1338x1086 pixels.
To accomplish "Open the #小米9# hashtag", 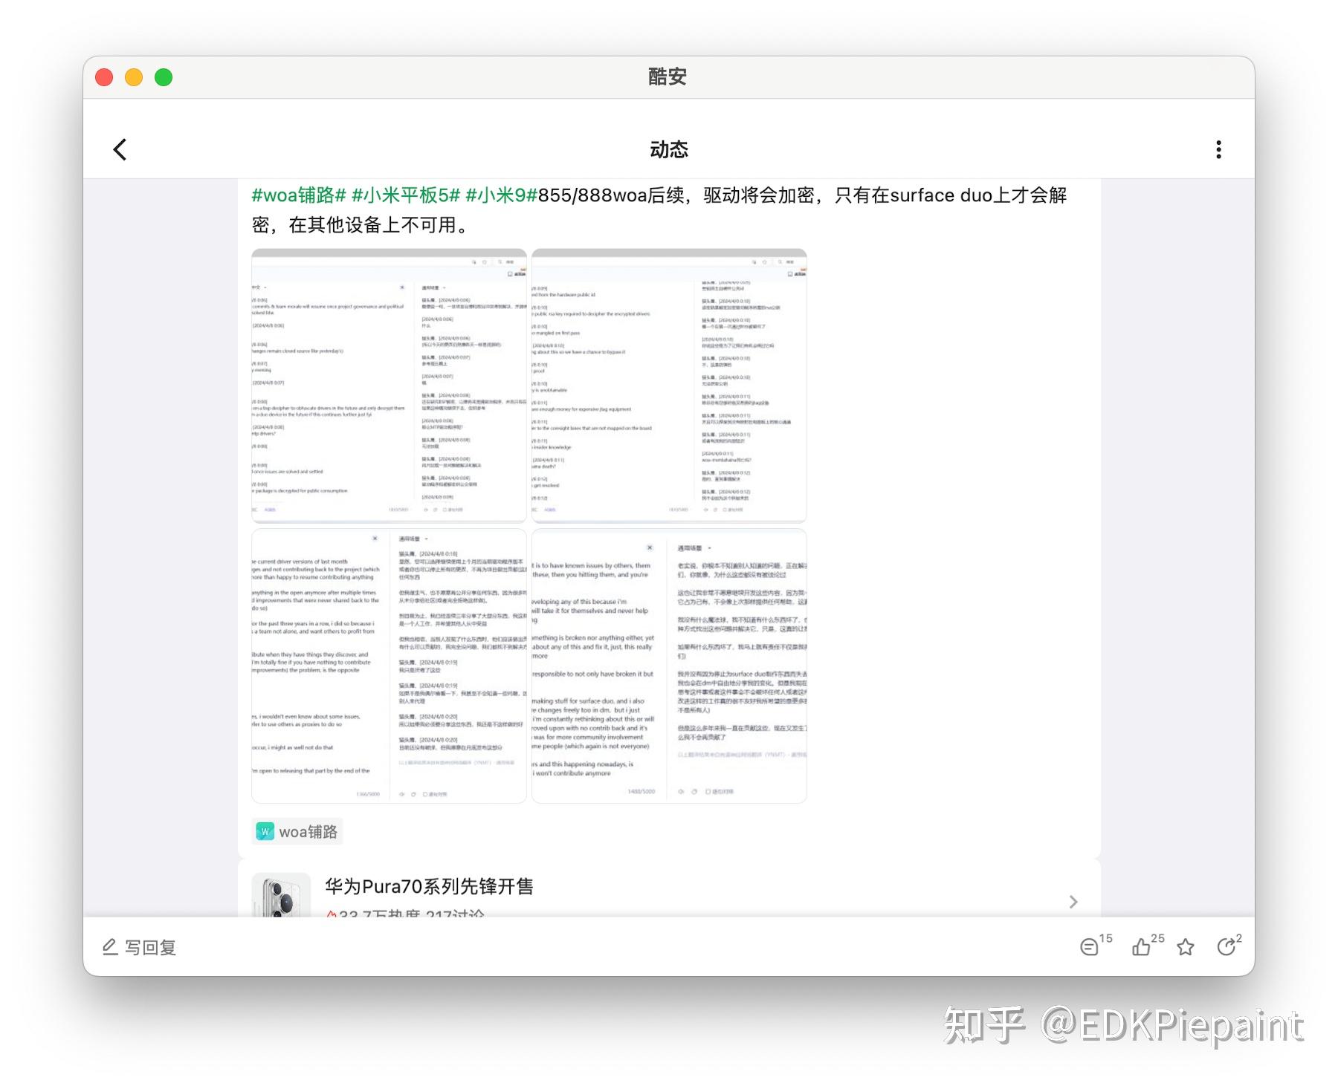I will pyautogui.click(x=500, y=195).
